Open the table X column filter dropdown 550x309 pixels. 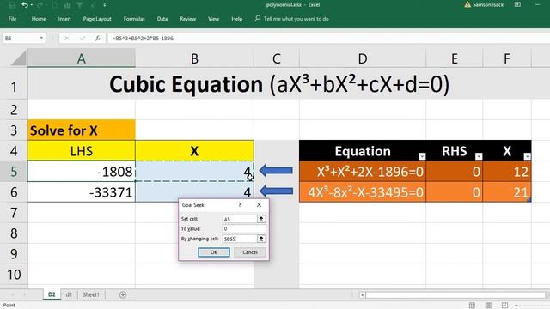point(527,156)
